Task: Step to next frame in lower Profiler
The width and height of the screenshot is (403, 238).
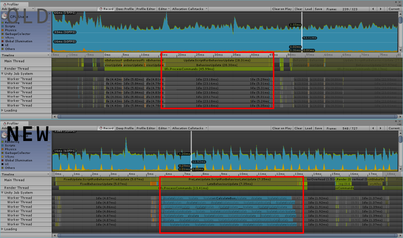Action: click(381, 128)
